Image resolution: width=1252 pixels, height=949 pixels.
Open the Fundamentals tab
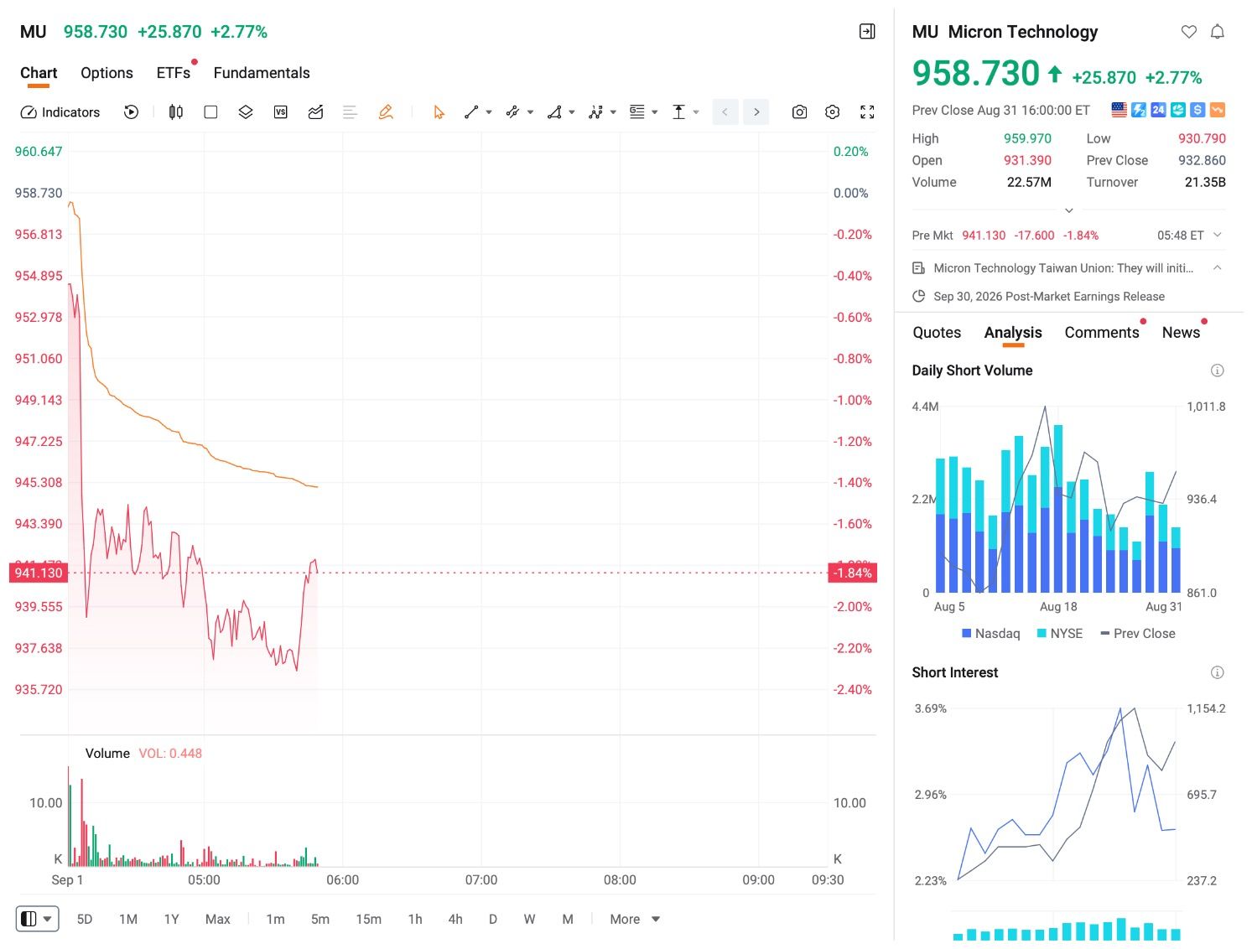click(x=262, y=73)
